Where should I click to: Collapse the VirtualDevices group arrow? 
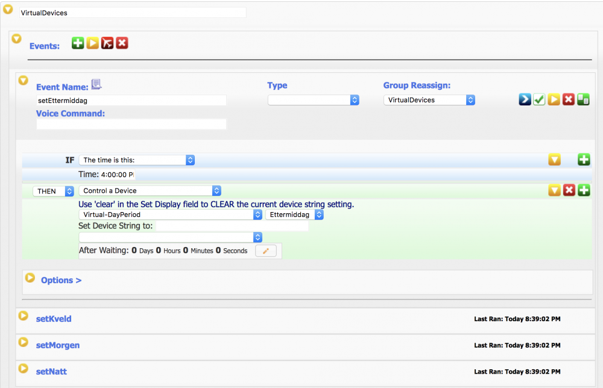coord(8,9)
